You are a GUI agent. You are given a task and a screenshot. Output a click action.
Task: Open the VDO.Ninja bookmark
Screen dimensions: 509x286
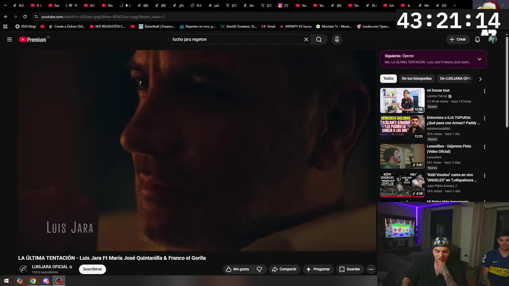(25, 27)
